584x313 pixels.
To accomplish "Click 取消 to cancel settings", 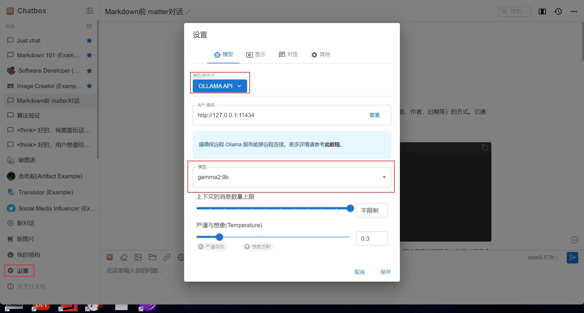I will [360, 272].
